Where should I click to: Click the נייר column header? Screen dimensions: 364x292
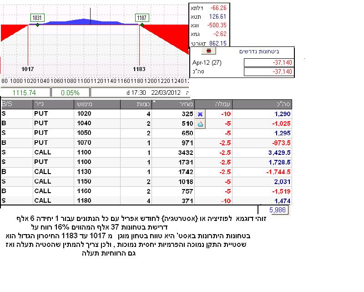click(52, 104)
